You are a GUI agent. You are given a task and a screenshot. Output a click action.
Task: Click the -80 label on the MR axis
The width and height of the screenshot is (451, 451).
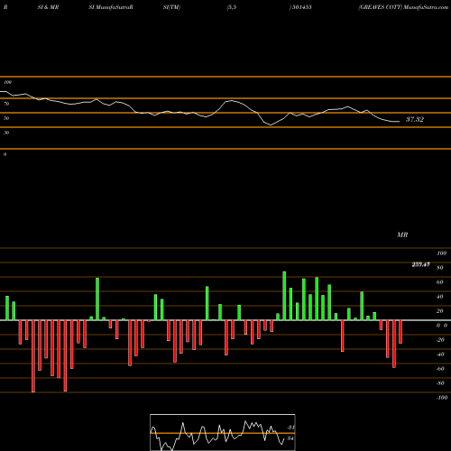tap(440, 383)
